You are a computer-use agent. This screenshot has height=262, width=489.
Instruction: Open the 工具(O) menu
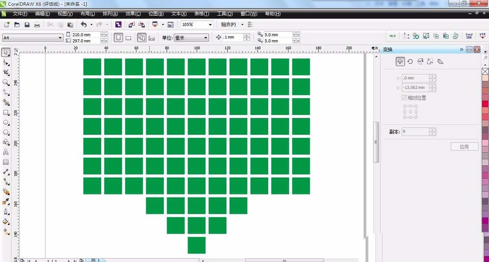[x=225, y=14]
